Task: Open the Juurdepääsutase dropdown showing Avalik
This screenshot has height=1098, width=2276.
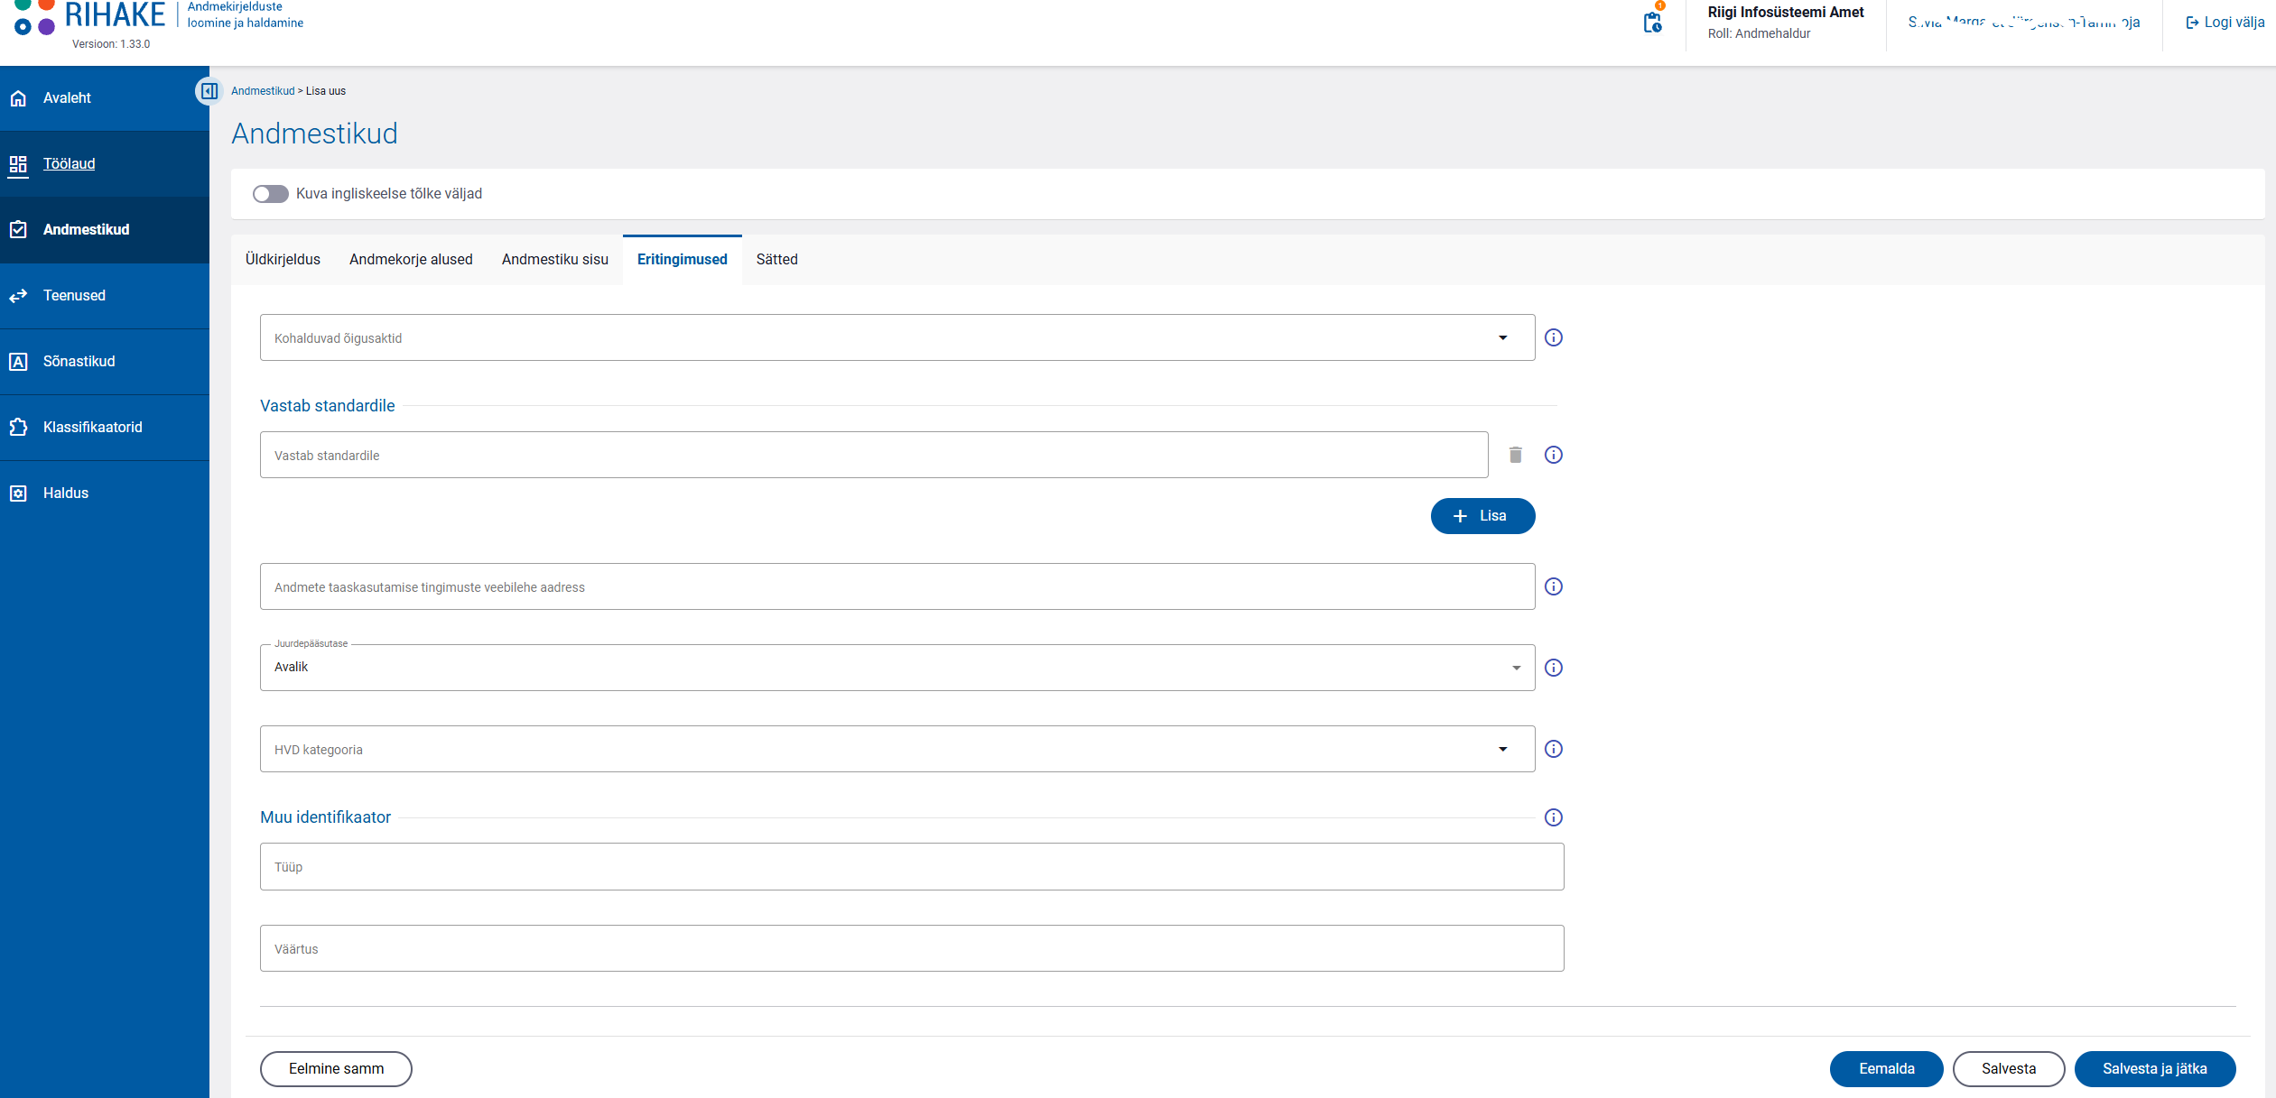Action: click(x=897, y=668)
